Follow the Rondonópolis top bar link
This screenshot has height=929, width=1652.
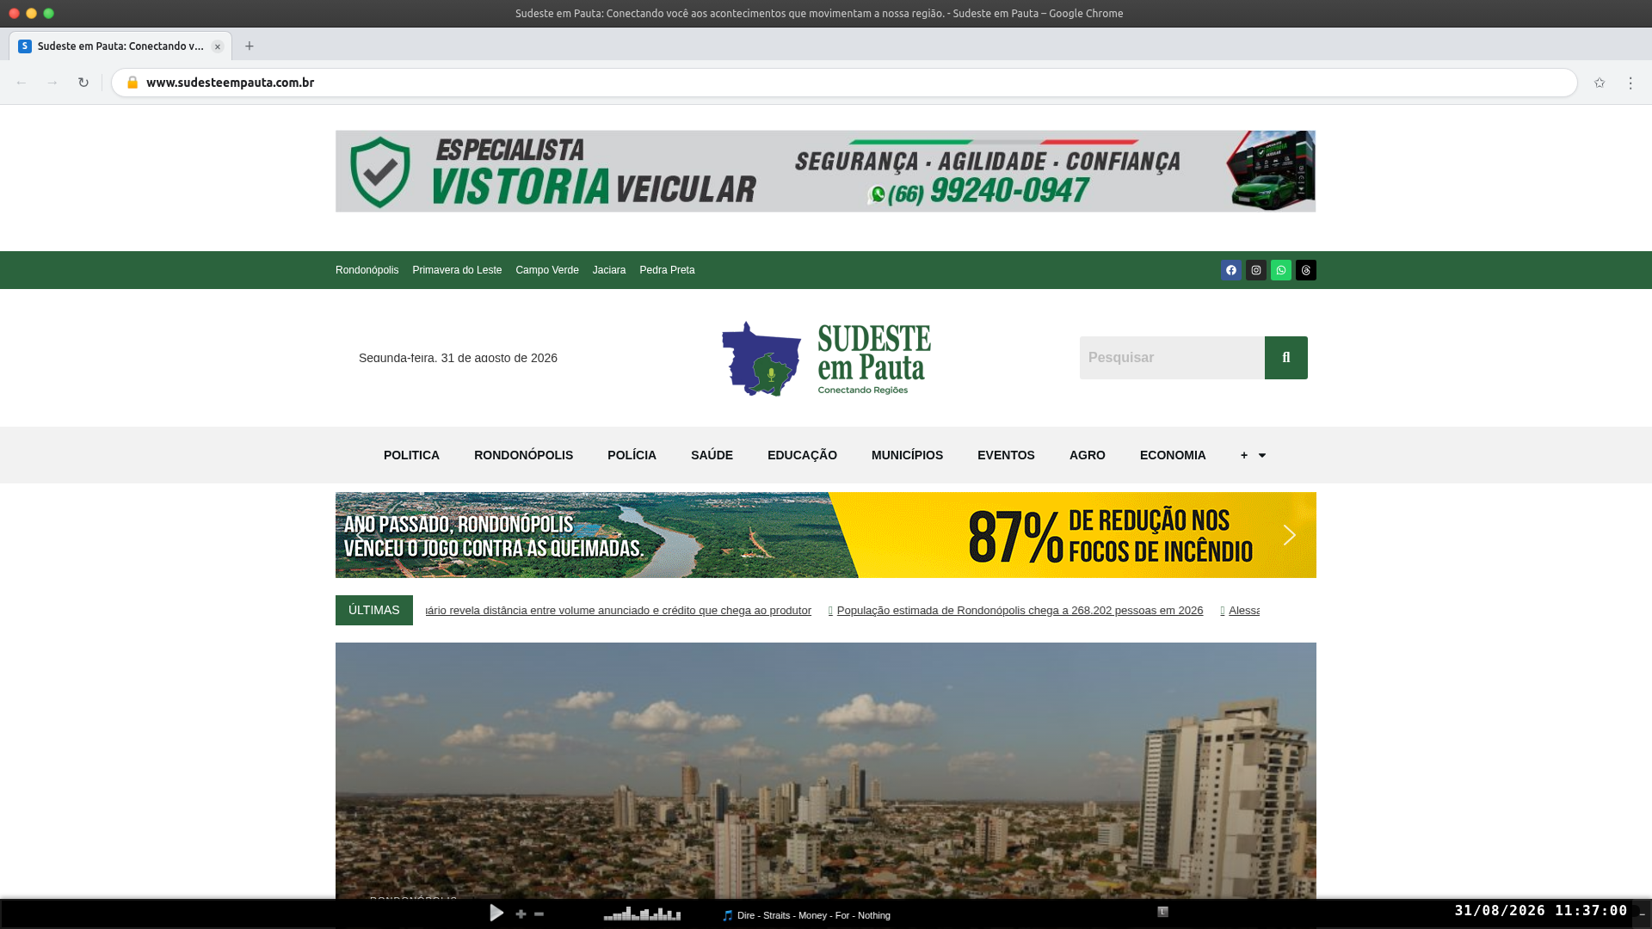click(x=367, y=270)
